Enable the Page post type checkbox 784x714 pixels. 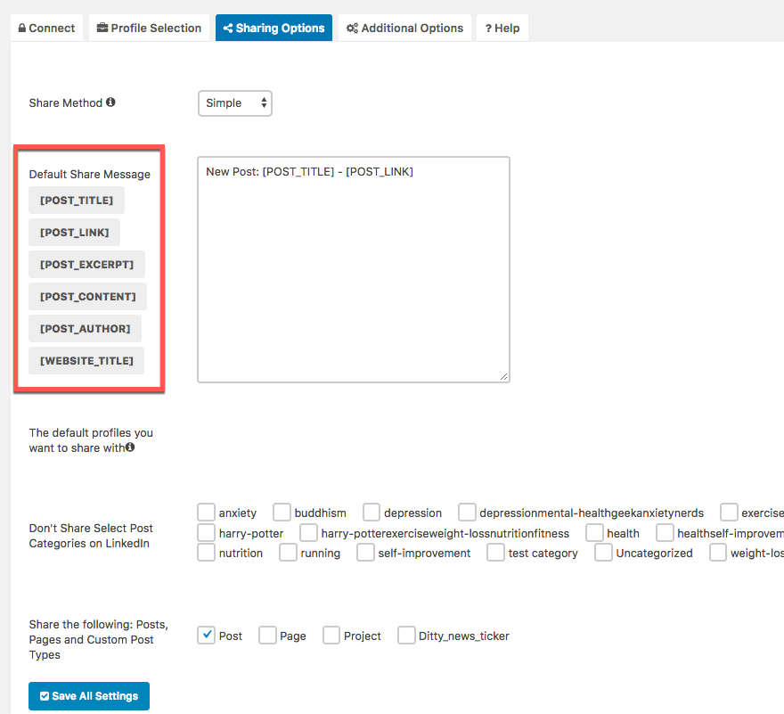click(267, 636)
